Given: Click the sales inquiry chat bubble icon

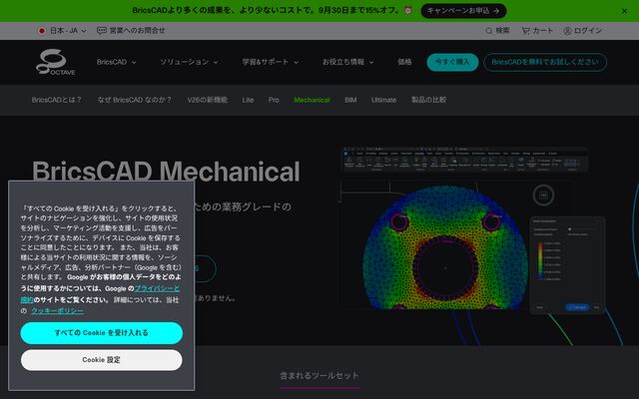Looking at the screenshot, I should tap(102, 31).
